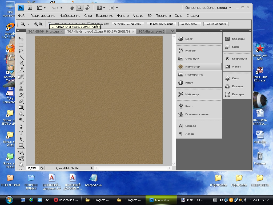Choose the Clone Stamp tool

tap(21, 89)
